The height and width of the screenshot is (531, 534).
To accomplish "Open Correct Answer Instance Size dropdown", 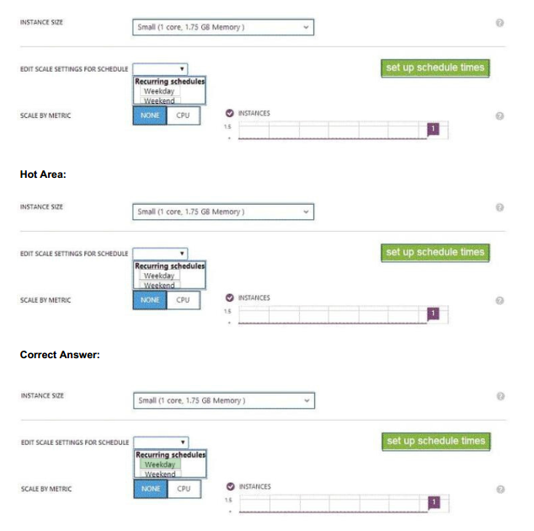I will (x=224, y=400).
